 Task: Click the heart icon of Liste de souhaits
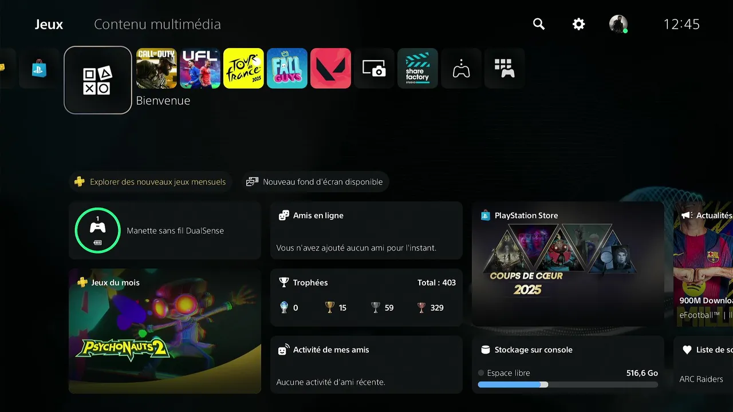point(687,350)
